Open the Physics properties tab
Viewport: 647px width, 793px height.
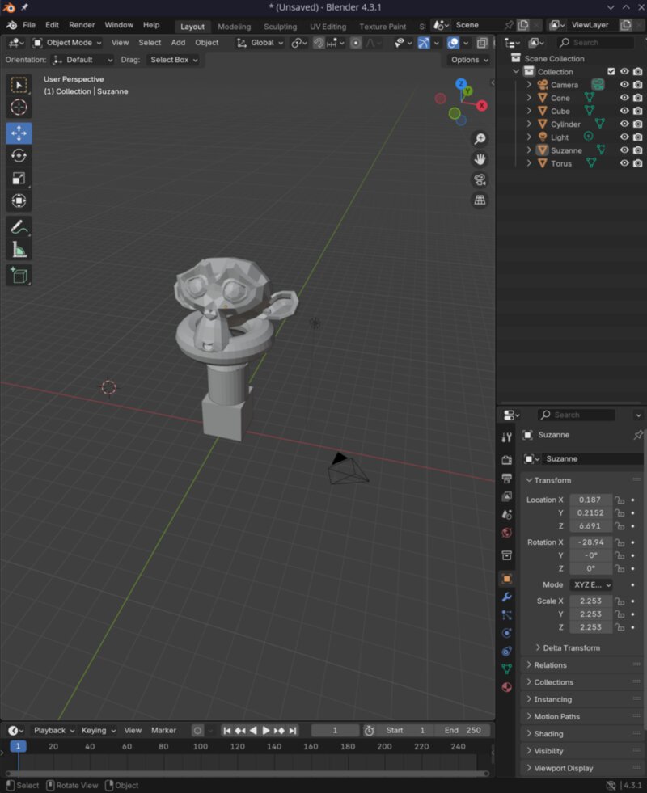coord(507,633)
